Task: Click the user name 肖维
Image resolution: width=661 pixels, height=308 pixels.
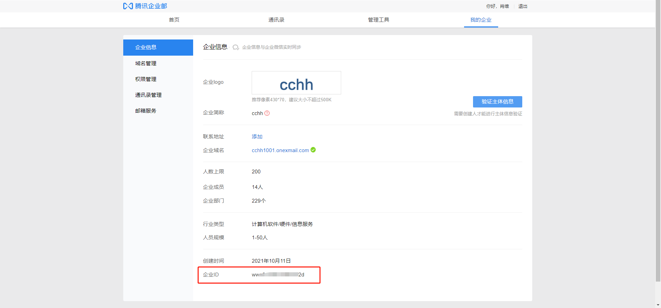Action: pos(504,6)
